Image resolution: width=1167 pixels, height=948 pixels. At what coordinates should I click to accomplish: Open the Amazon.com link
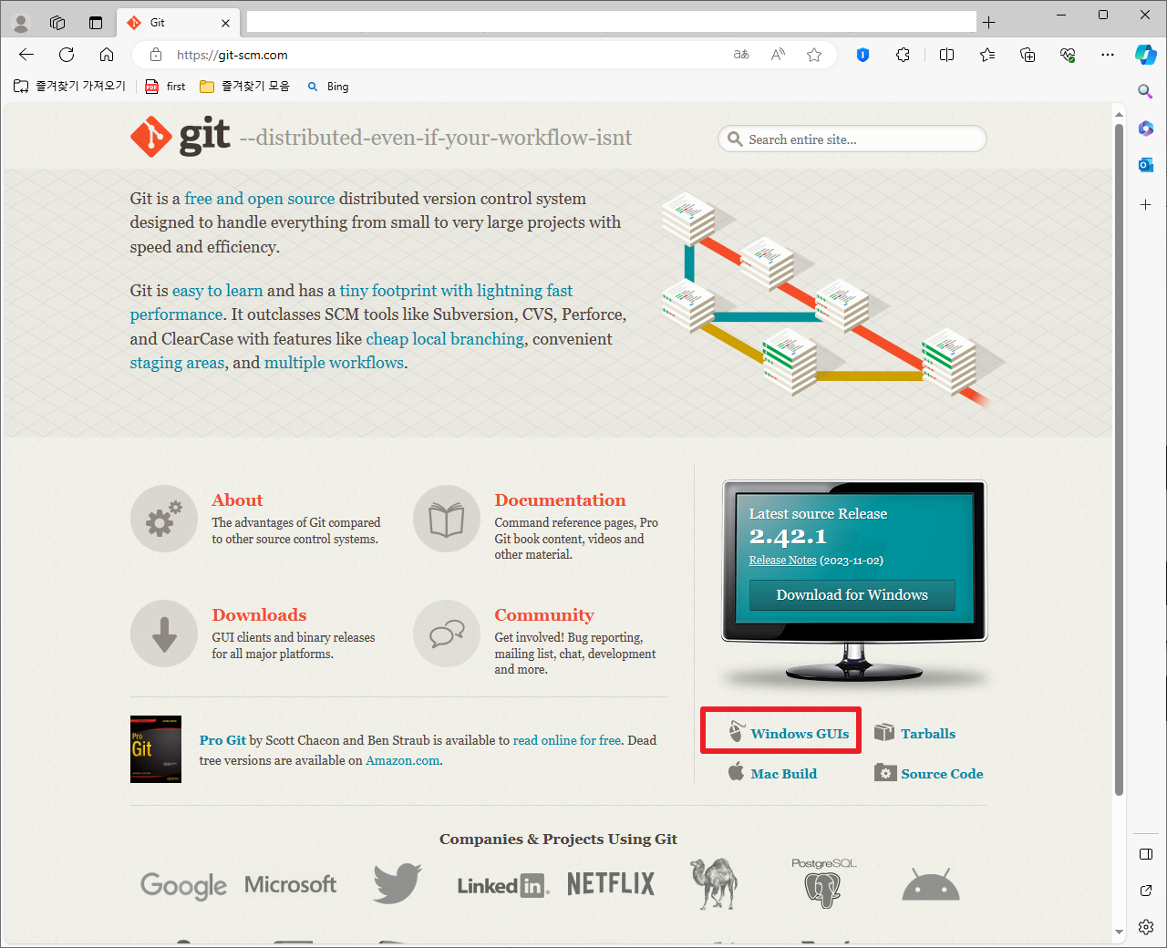click(402, 760)
